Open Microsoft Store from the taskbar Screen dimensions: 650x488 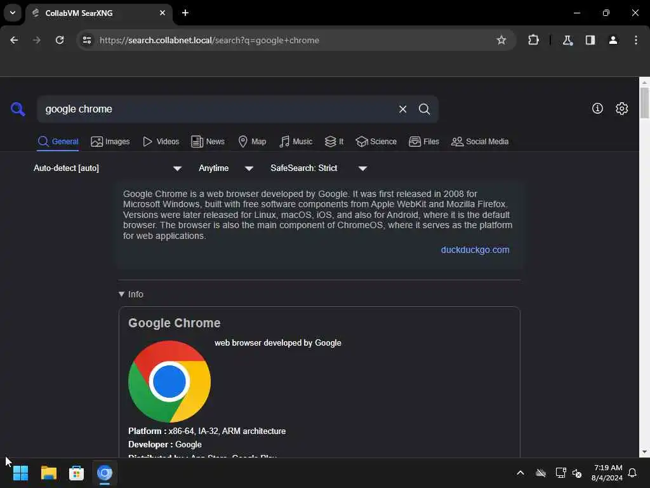pos(76,473)
